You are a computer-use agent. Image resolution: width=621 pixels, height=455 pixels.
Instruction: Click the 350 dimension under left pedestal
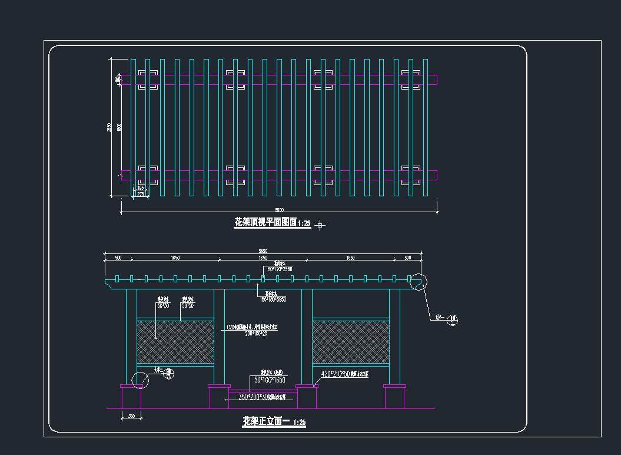click(131, 417)
